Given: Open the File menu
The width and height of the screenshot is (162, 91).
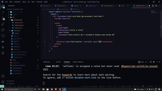Looking at the screenshot, I should [x=6, y=2].
